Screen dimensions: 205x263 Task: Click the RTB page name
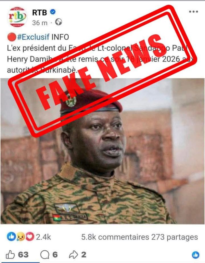39,13
